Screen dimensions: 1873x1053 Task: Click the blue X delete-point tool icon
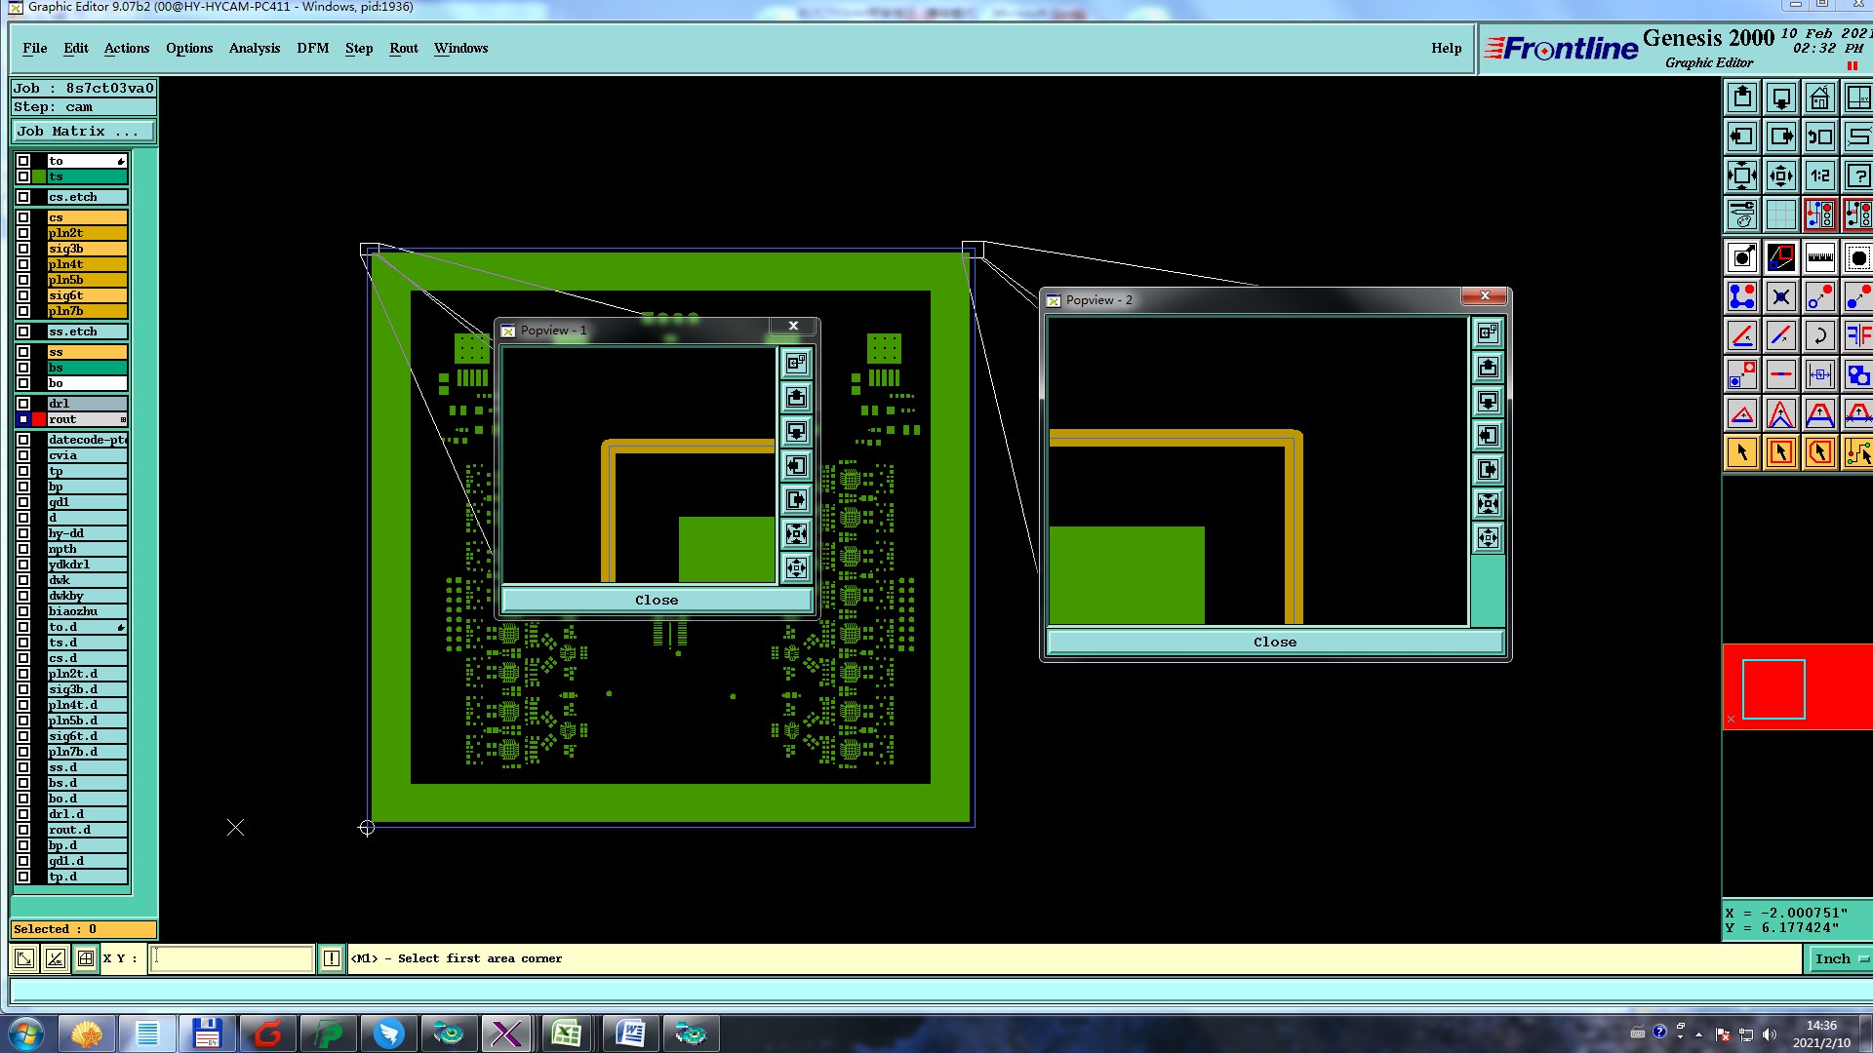tap(1780, 297)
